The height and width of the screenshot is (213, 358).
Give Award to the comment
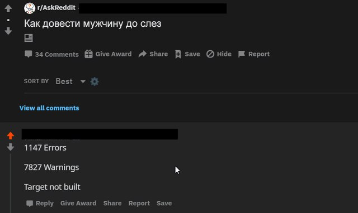tap(78, 203)
